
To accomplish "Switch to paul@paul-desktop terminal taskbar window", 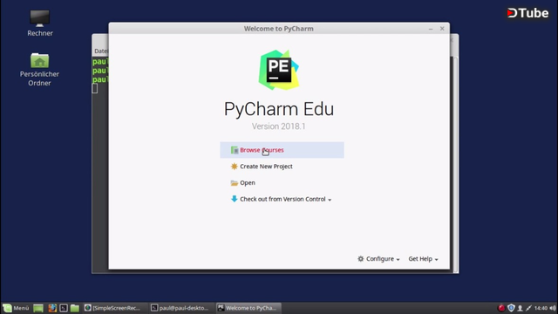I will pyautogui.click(x=180, y=308).
